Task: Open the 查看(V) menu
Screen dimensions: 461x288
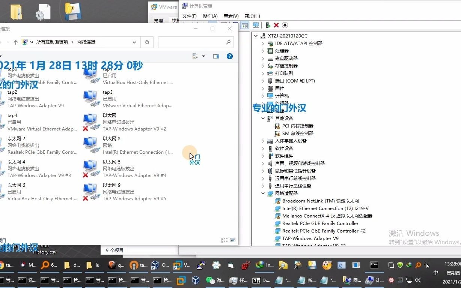Action: (231, 16)
